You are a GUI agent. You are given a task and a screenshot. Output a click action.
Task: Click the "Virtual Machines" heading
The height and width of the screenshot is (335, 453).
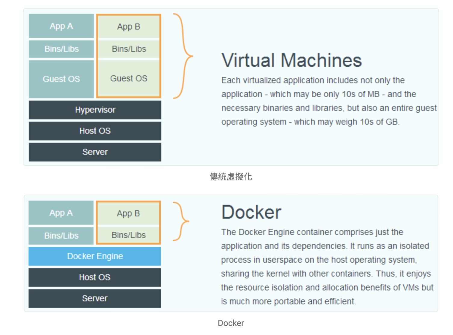tap(291, 60)
